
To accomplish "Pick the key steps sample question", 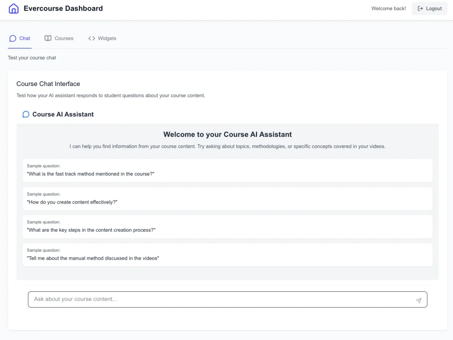I will click(227, 227).
